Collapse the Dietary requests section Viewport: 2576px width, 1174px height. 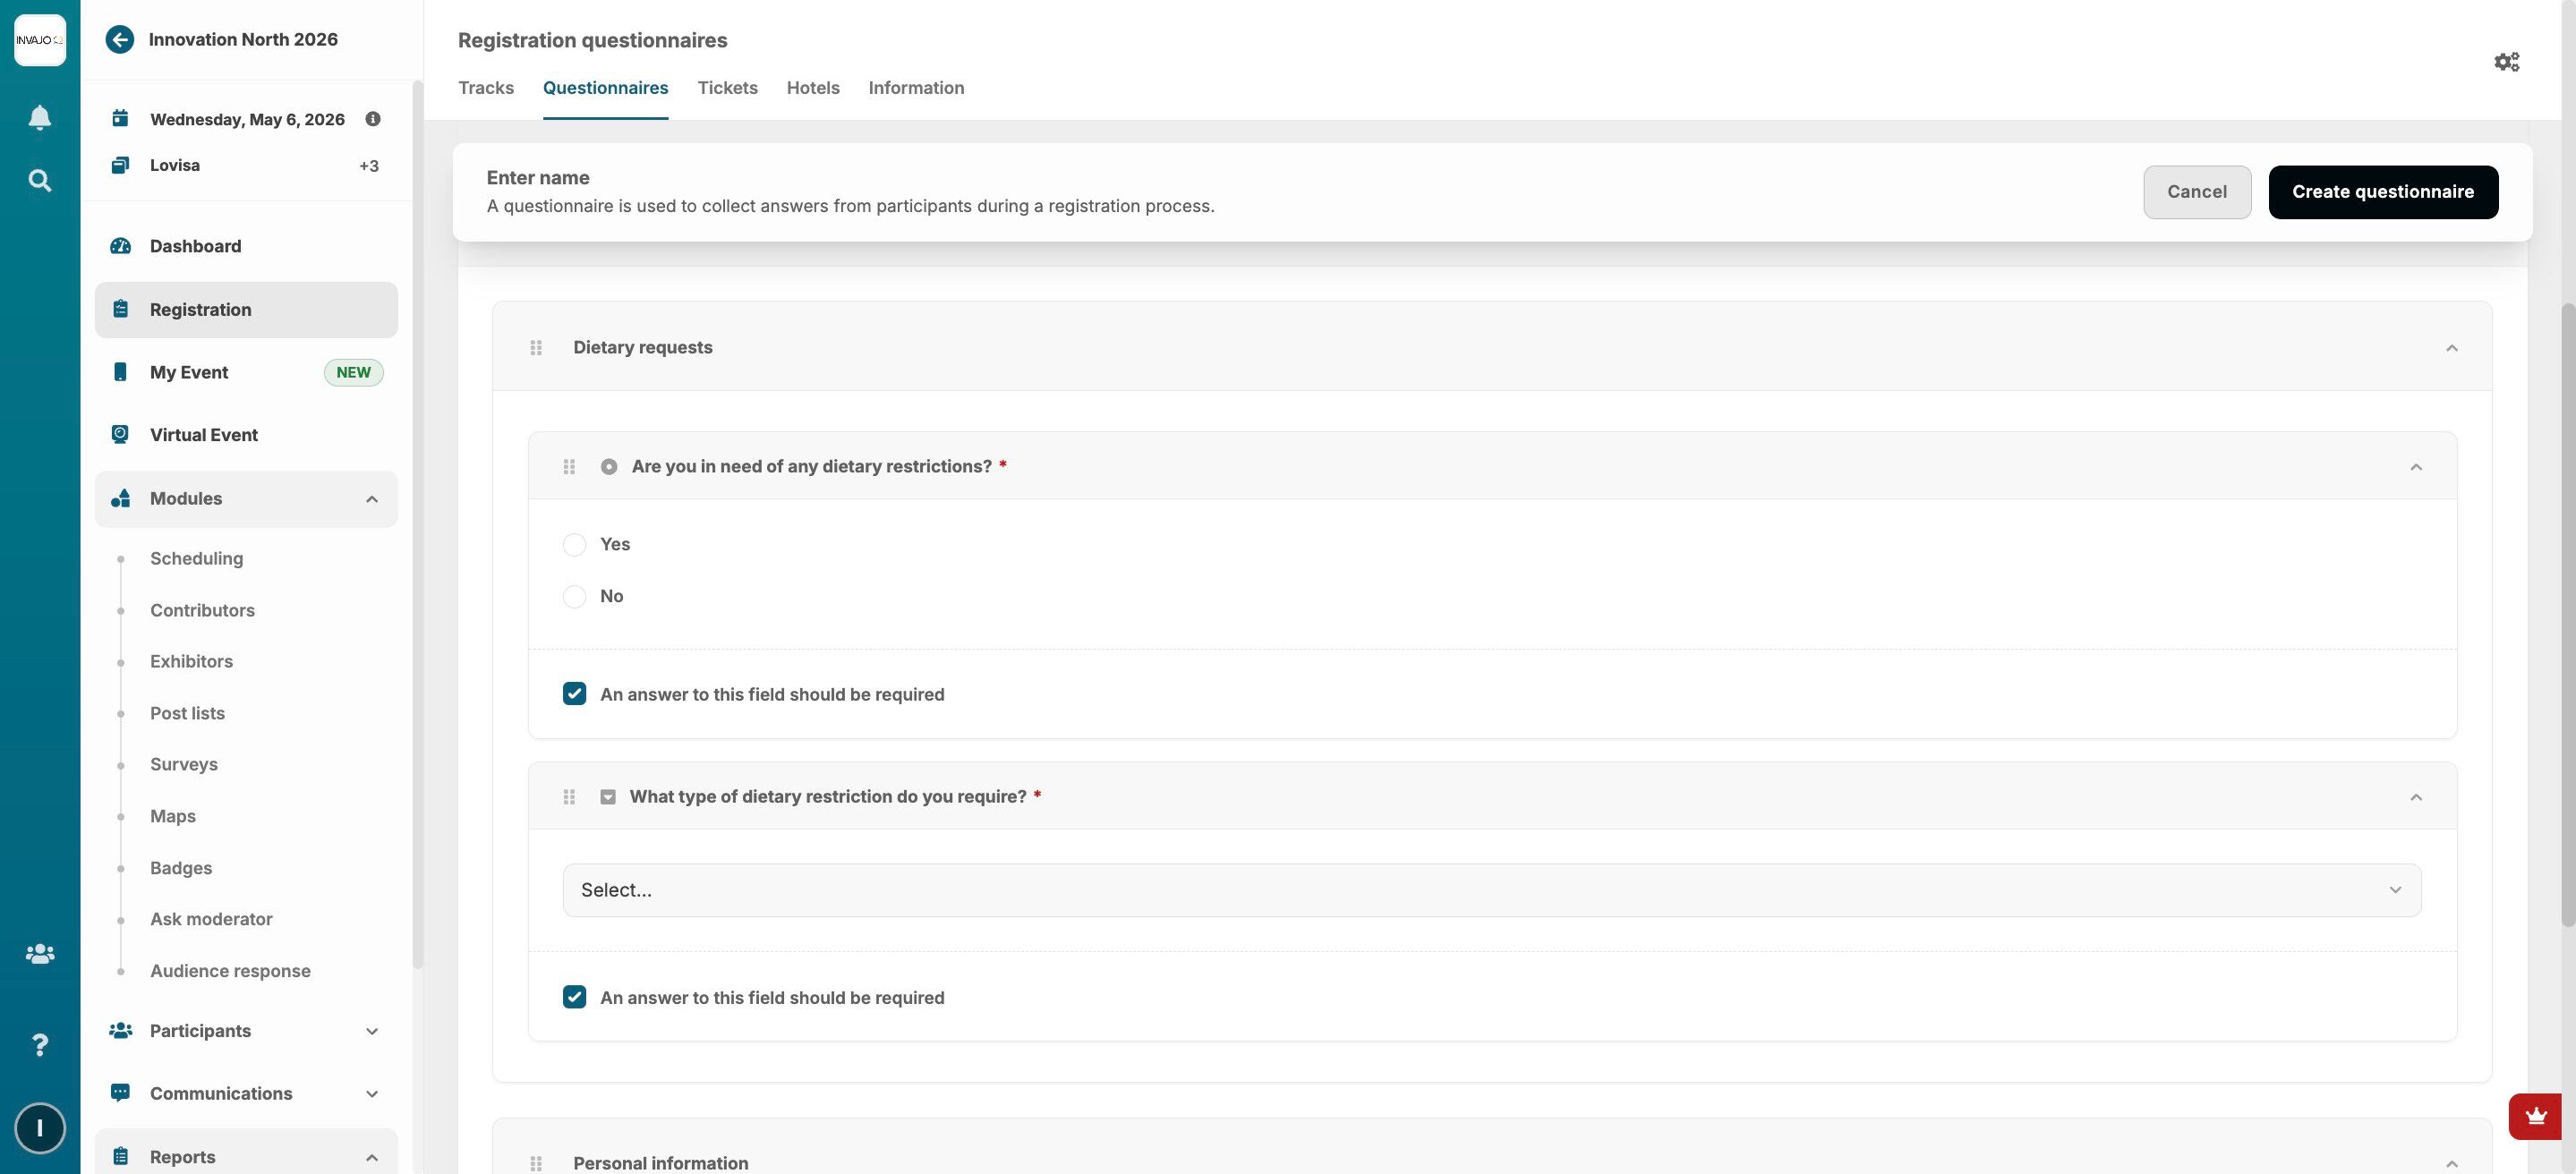coord(2451,348)
